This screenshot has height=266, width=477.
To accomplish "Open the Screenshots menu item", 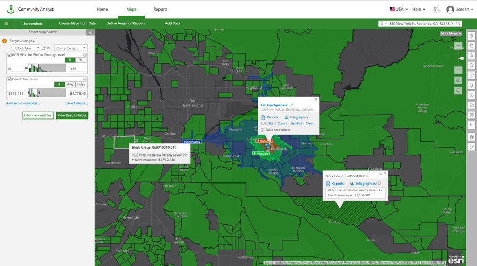I will pyautogui.click(x=33, y=23).
